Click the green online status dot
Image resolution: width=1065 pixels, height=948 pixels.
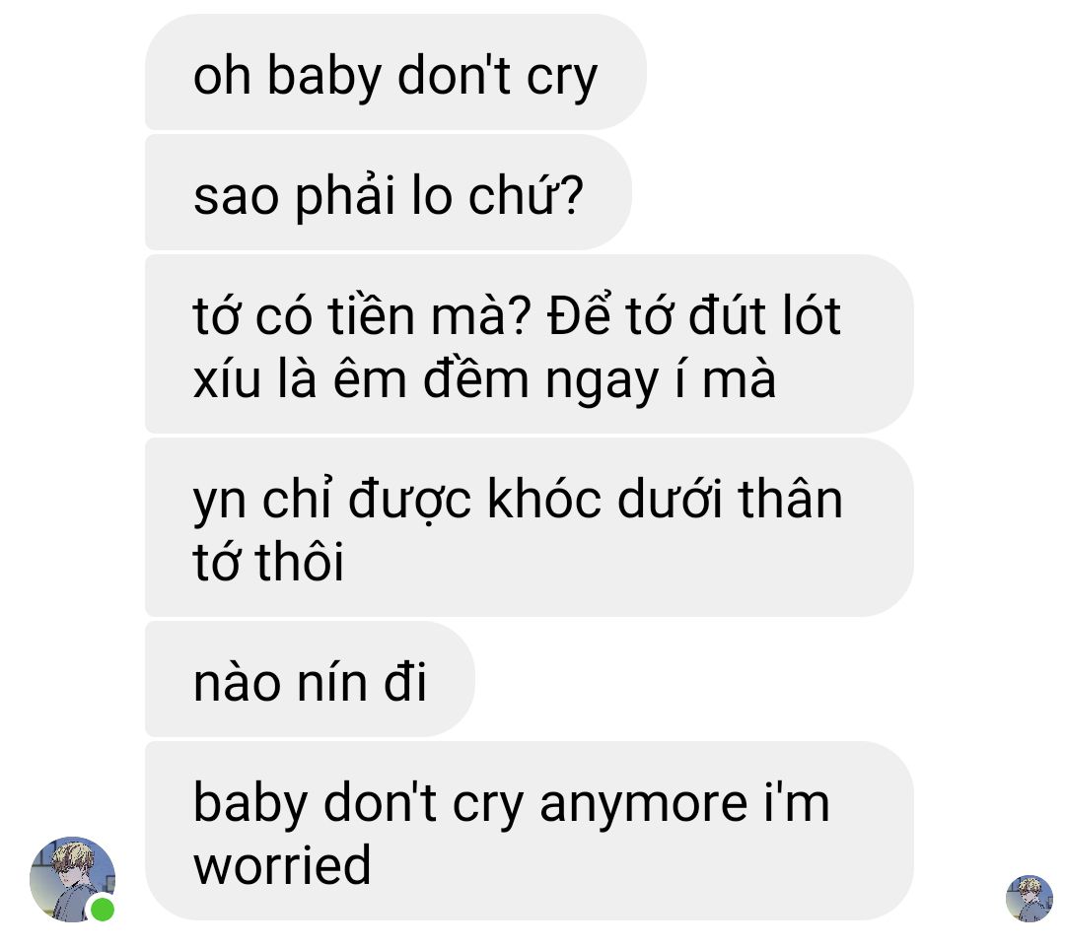coord(103,910)
